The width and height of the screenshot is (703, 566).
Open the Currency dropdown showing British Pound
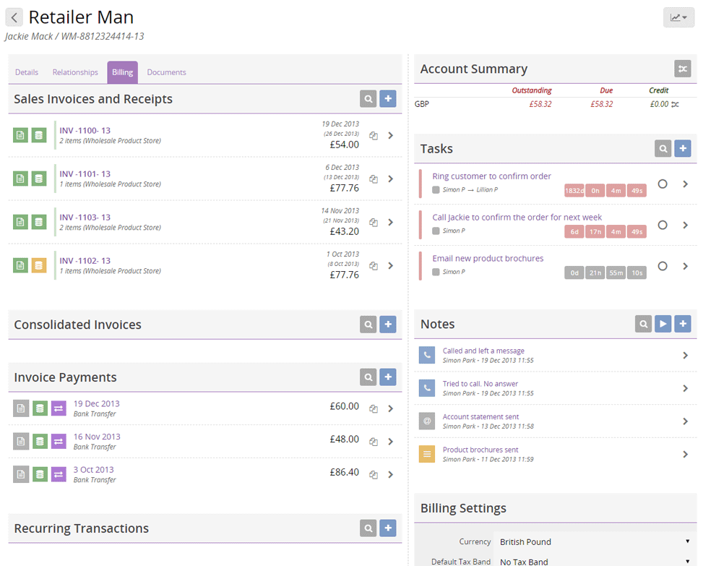tap(594, 541)
